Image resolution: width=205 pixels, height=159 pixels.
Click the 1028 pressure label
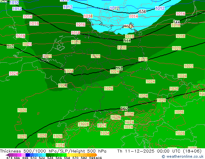click(129, 114)
